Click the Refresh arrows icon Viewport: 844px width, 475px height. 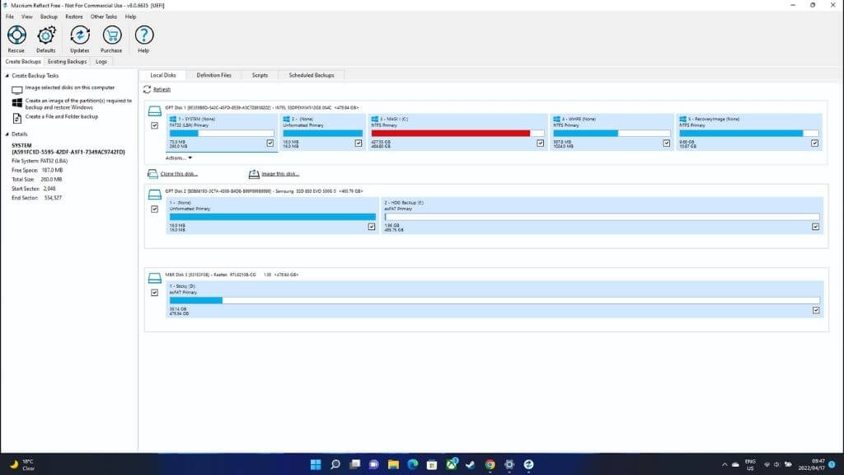(147, 89)
